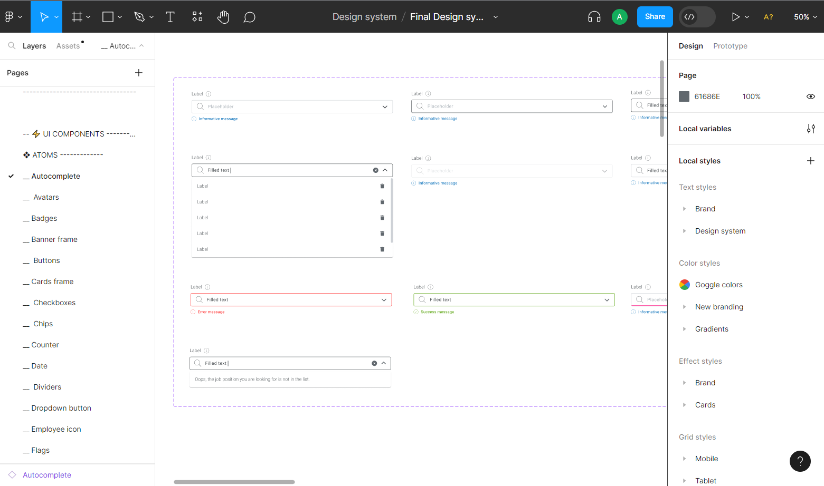Click the Share button
Screen dimensions: 824x486
pos(655,17)
